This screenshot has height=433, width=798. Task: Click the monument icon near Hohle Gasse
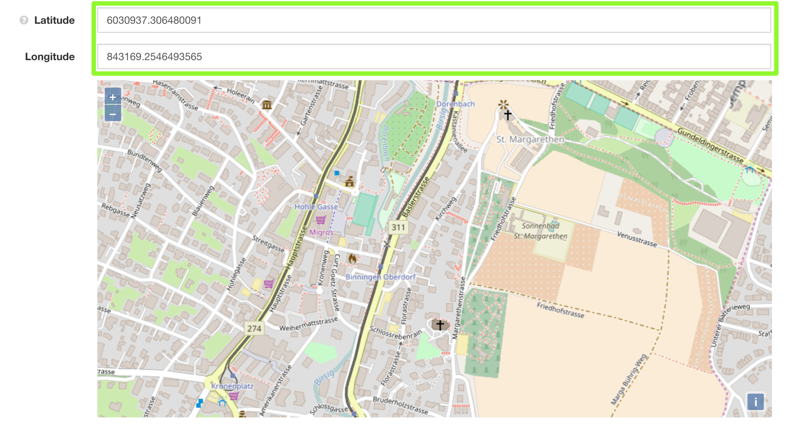coord(349,181)
